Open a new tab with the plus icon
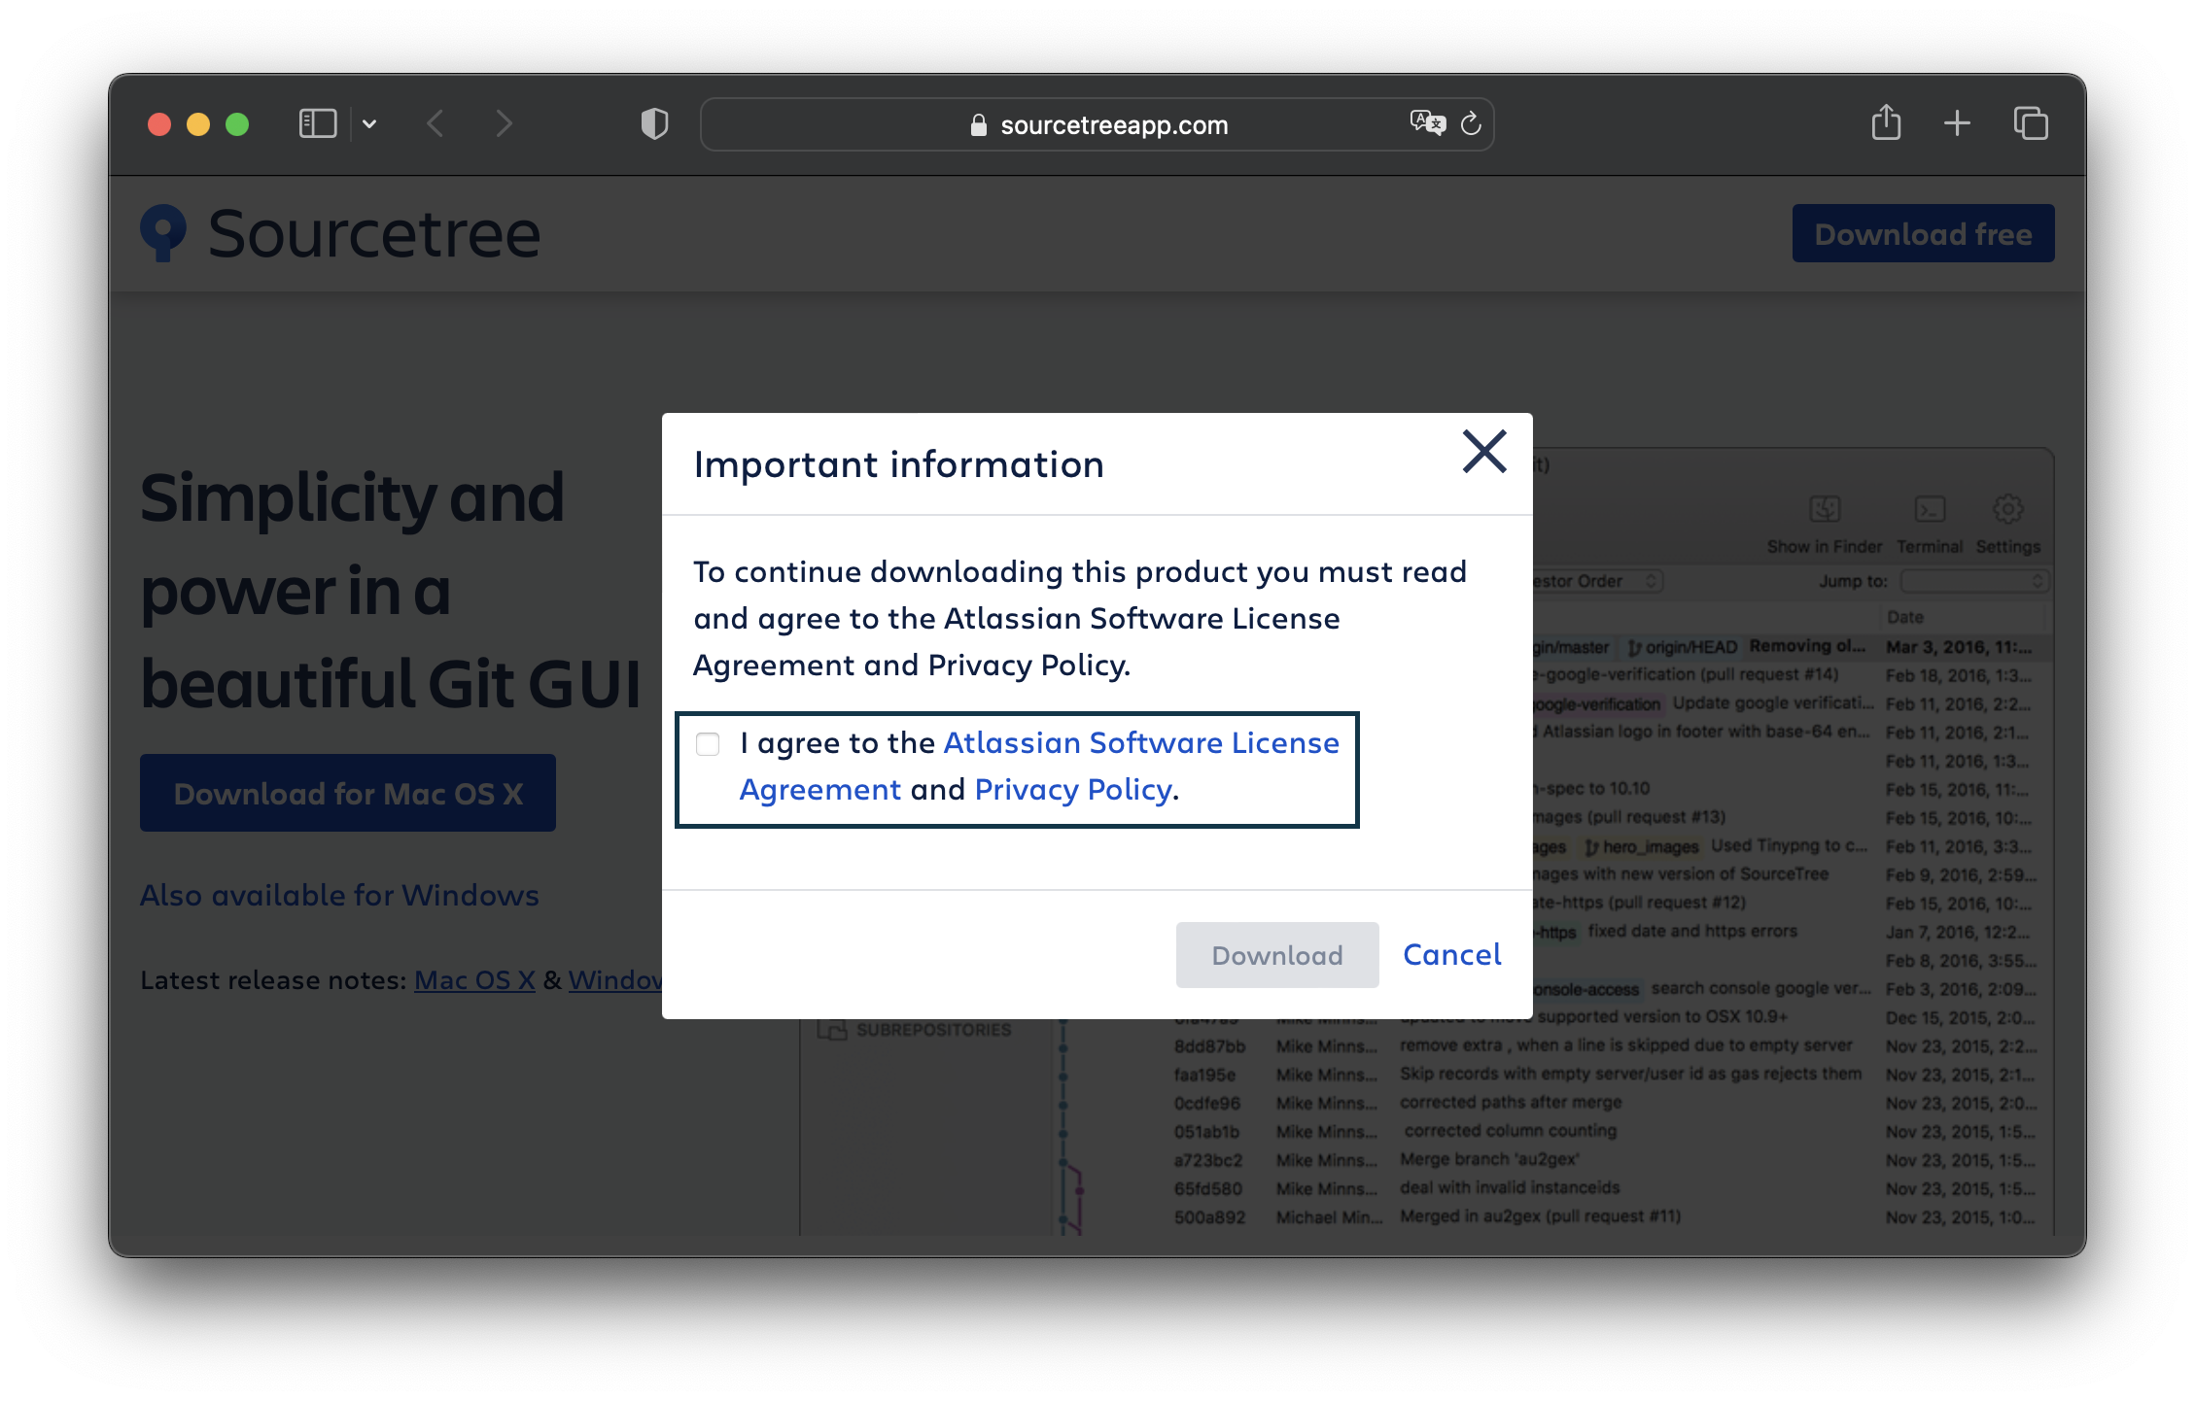 click(1957, 123)
